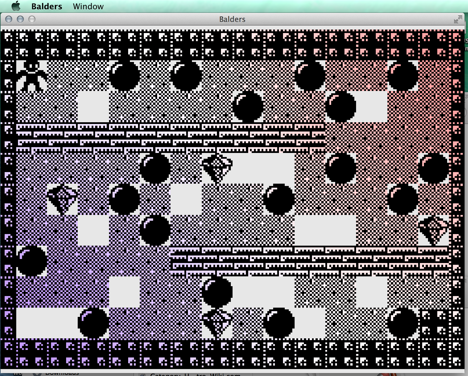The image size is (468, 376).
Task: Click the lower brick wall on the right
Action: (310, 261)
